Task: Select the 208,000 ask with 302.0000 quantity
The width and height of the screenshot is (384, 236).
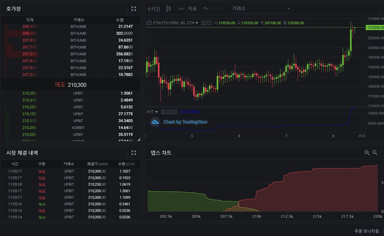Action: 71,33
